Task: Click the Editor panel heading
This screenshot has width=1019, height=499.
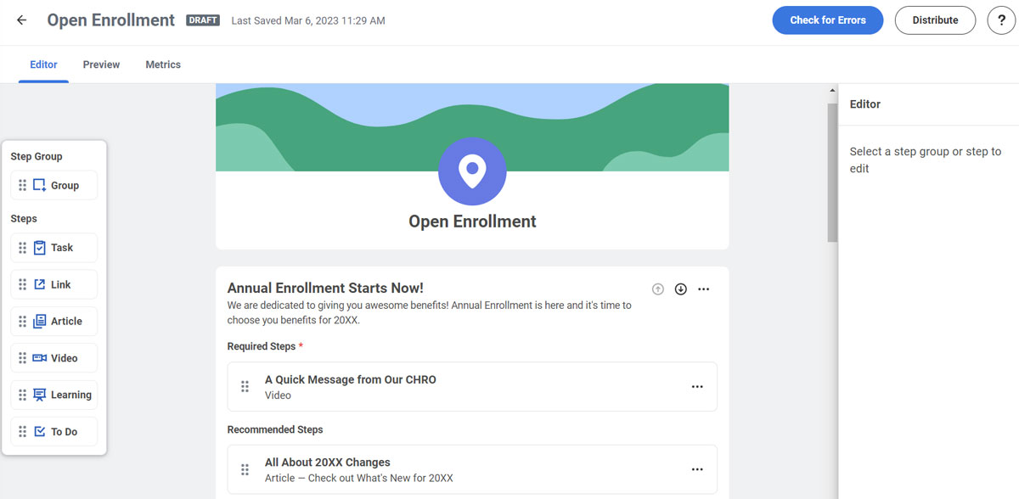Action: pos(865,104)
